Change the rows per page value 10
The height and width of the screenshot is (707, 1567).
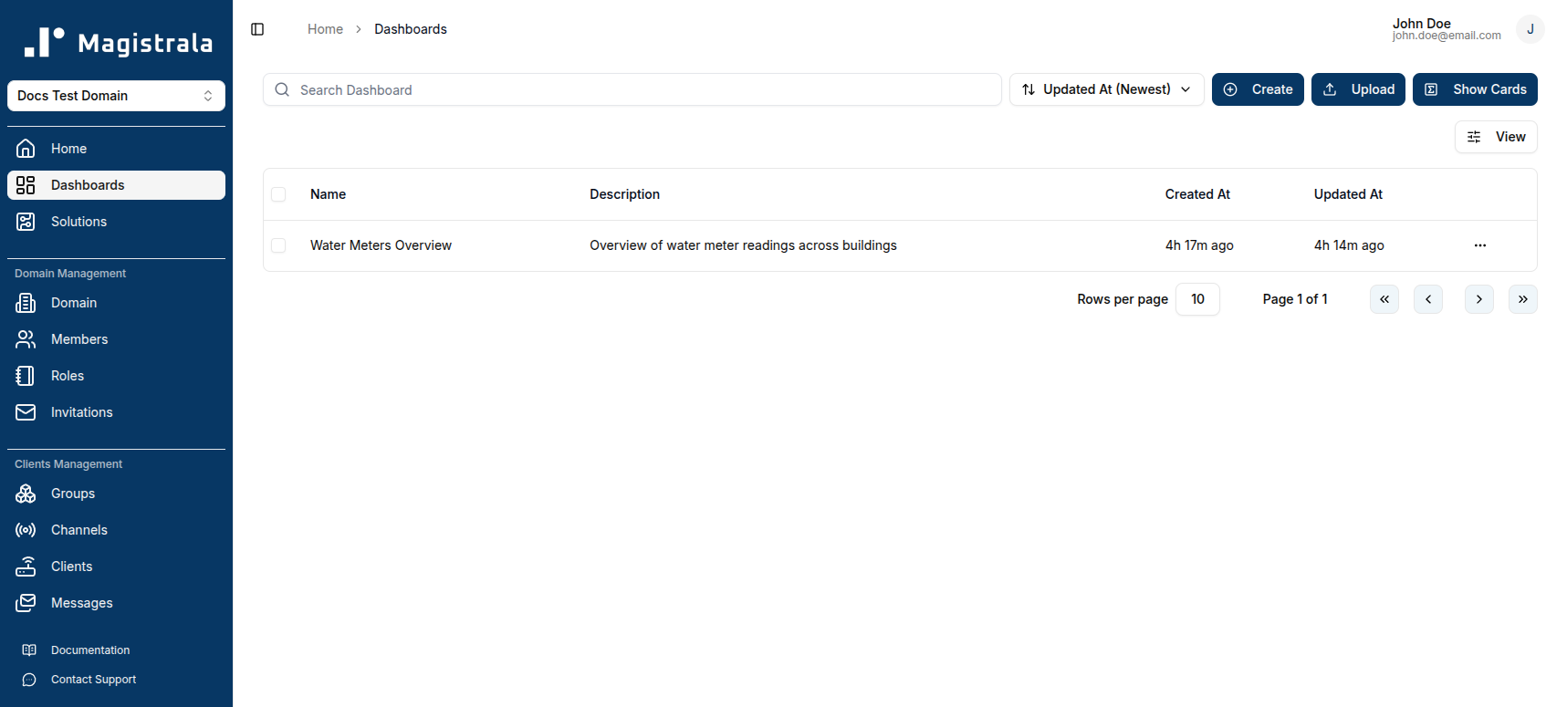(1197, 299)
